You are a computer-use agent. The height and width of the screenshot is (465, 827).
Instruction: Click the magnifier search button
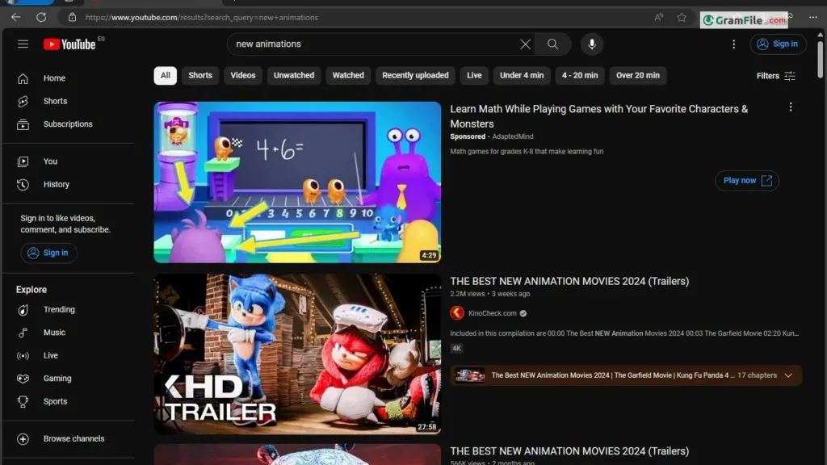click(x=552, y=44)
